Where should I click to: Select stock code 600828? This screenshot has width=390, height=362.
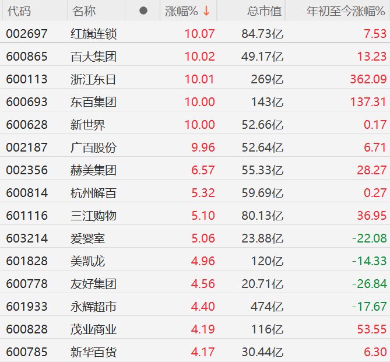click(27, 329)
